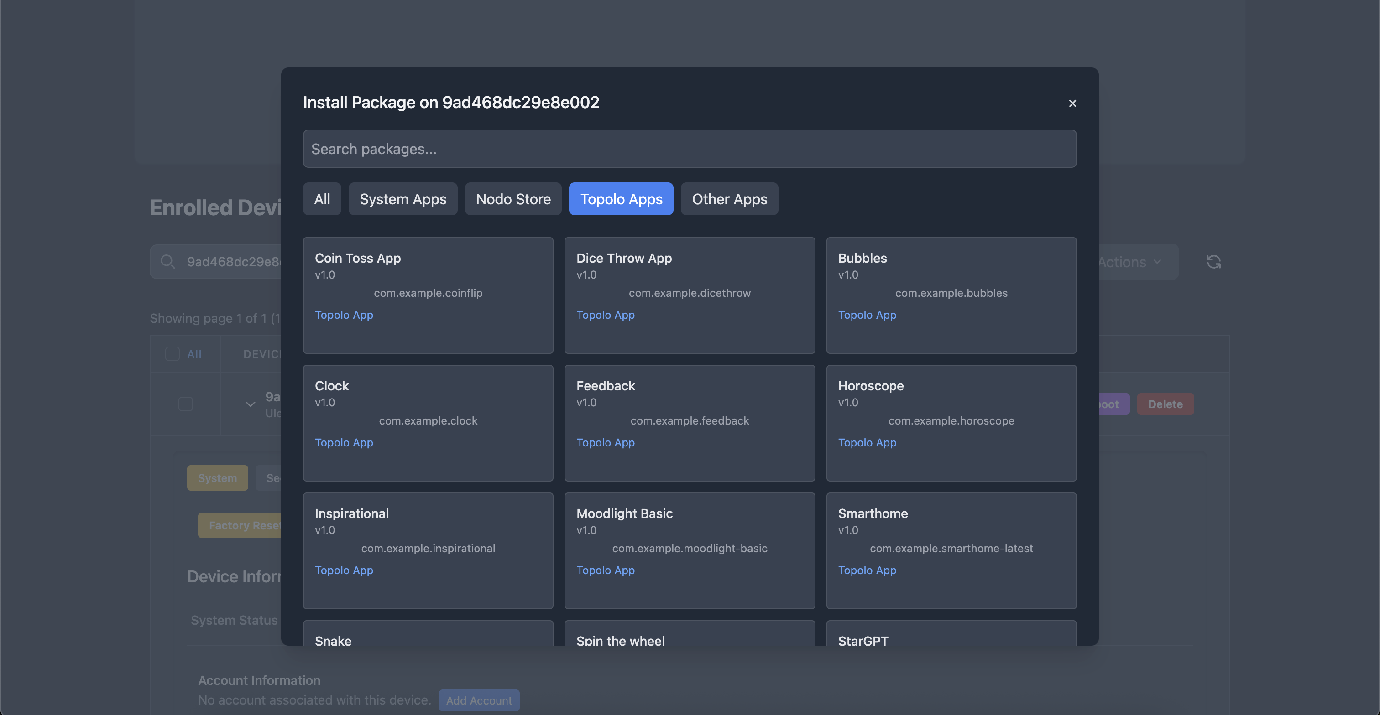Choose the Coin Toss App package
The height and width of the screenshot is (715, 1380).
point(428,295)
